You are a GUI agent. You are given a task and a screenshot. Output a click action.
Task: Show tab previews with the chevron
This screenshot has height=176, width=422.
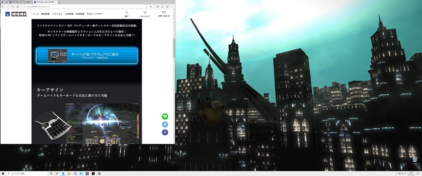(x=64, y=2)
